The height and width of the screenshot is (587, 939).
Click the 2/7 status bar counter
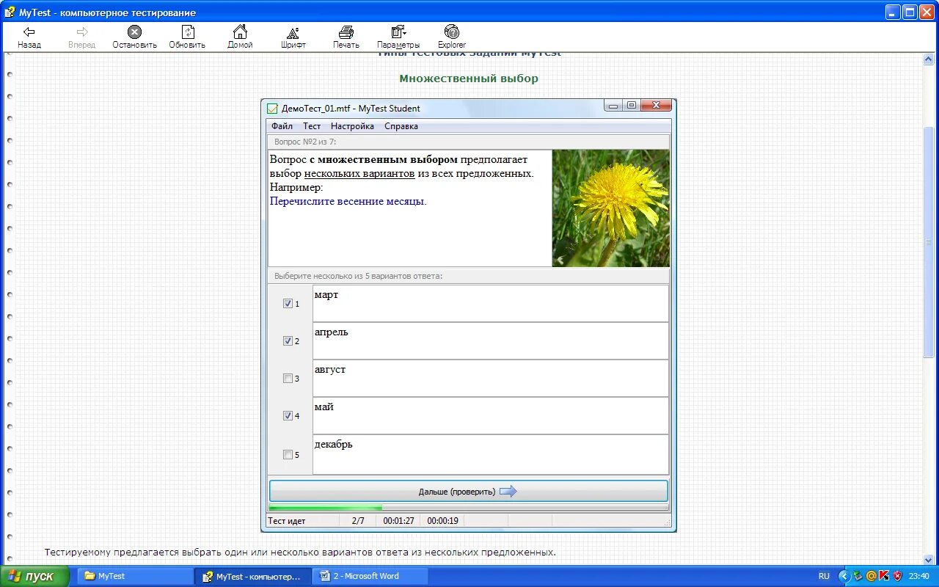pos(358,521)
